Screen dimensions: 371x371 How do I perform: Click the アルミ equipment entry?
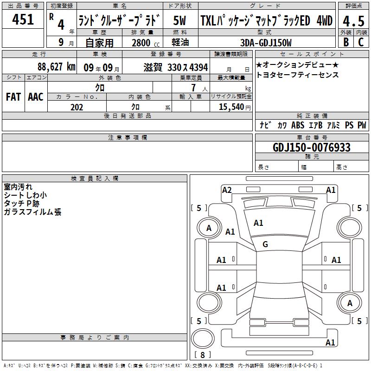333,125
